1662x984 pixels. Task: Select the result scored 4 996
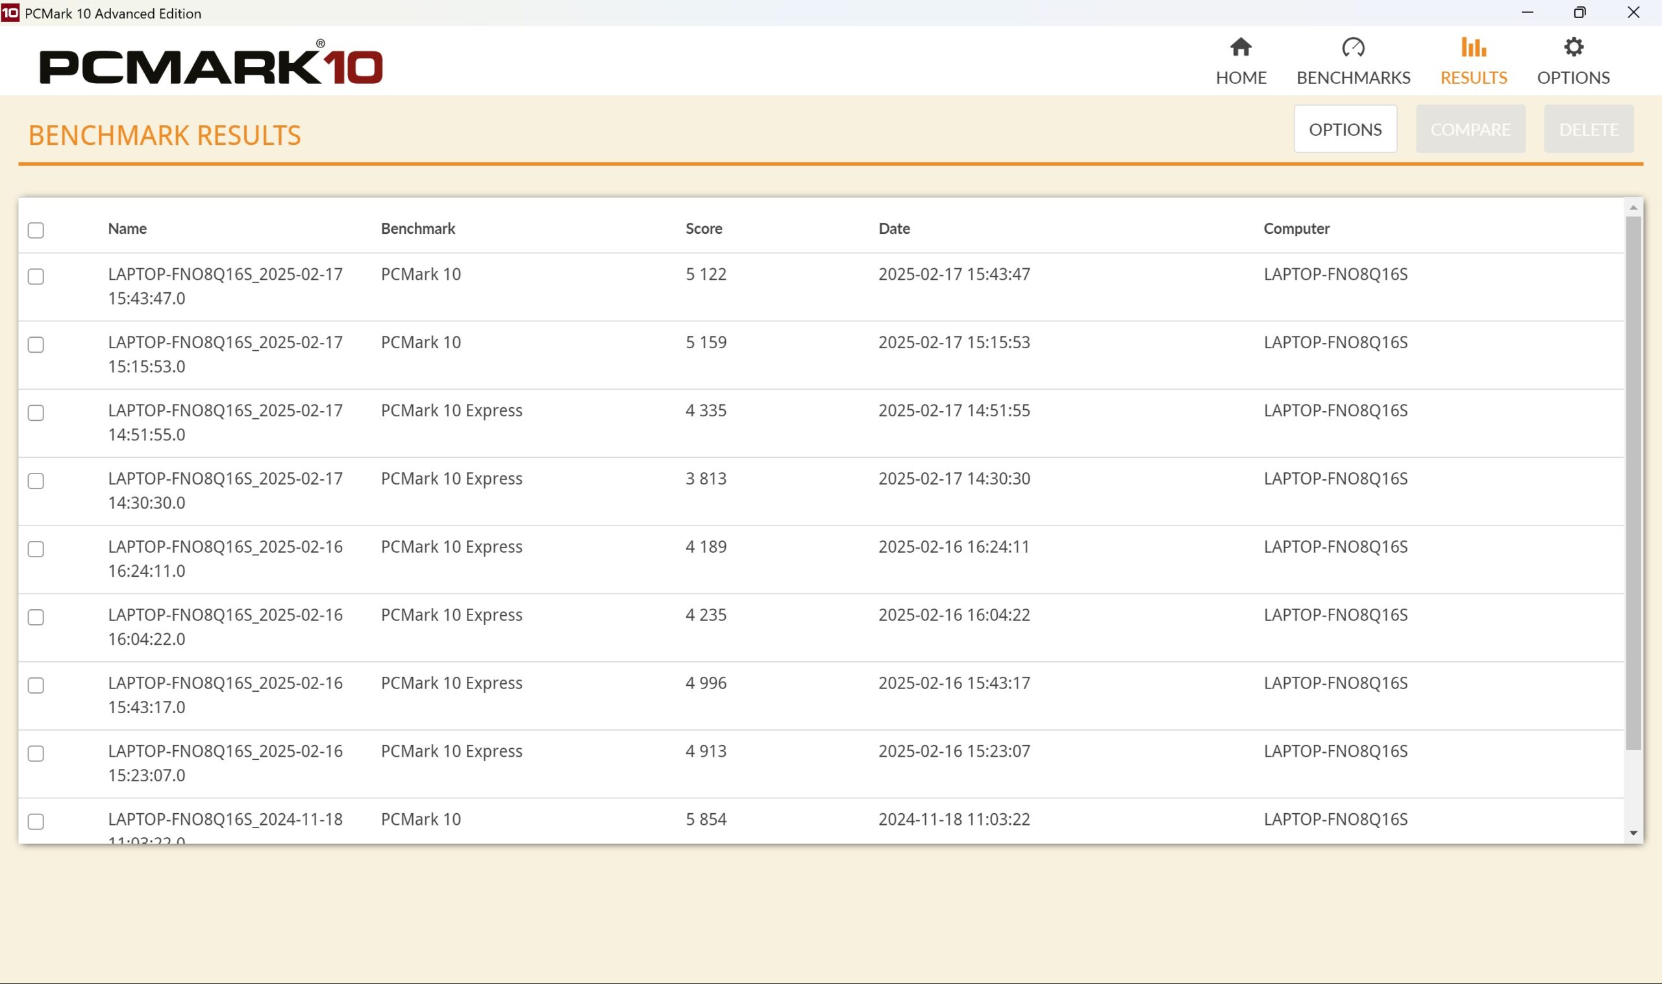(36, 685)
